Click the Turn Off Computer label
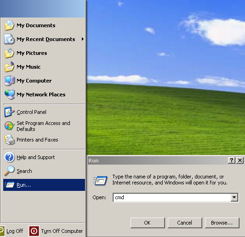245x237 pixels. [62, 231]
